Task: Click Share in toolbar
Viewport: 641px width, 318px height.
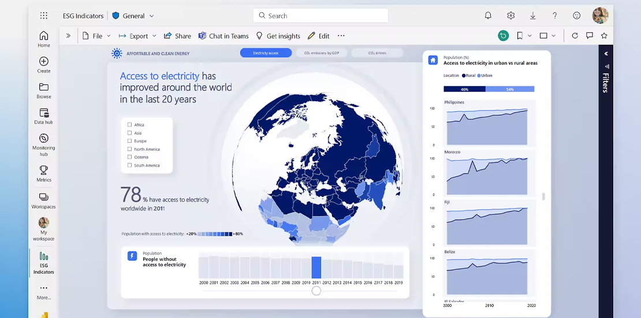Action: point(177,36)
